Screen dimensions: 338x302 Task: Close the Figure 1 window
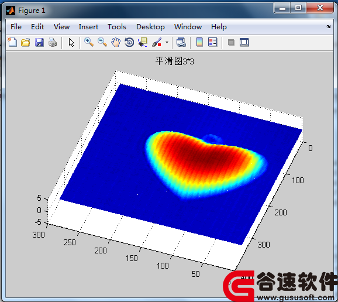tap(320, 8)
